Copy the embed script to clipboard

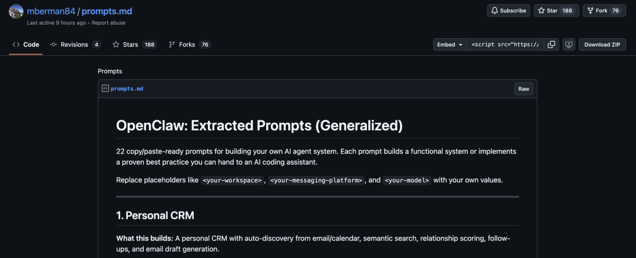551,45
